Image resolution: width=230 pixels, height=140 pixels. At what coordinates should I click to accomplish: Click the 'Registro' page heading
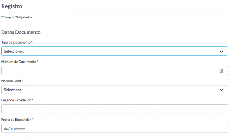point(12,6)
